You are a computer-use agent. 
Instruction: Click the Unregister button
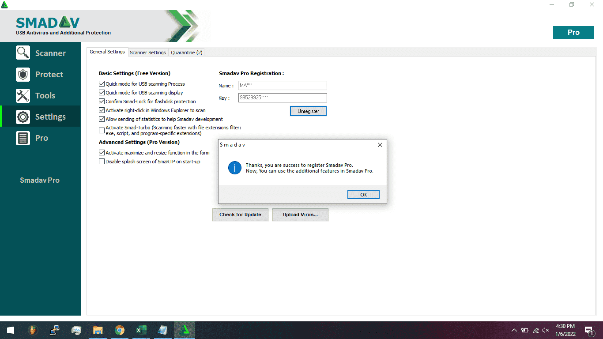(x=308, y=111)
